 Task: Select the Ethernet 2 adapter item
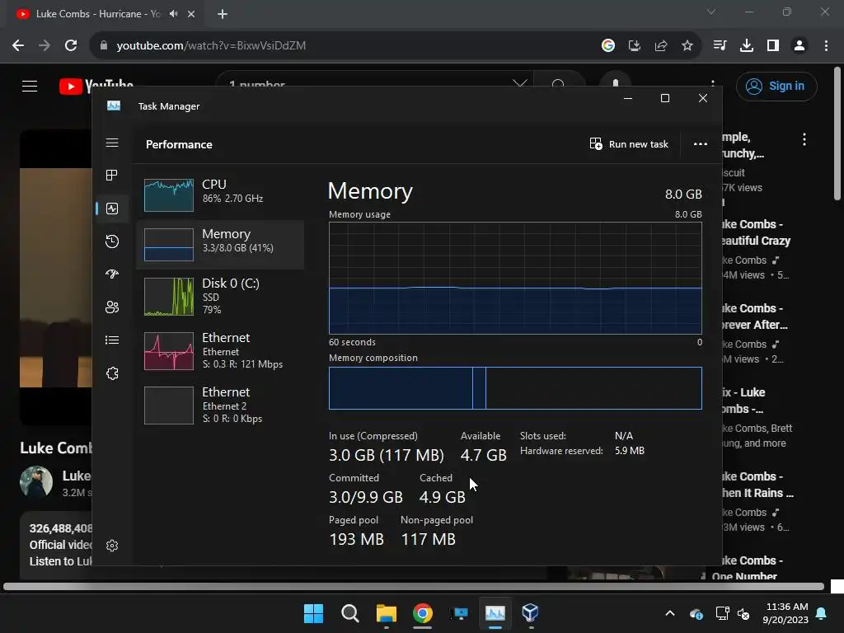(x=219, y=406)
